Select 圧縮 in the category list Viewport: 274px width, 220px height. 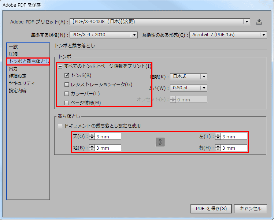pos(28,54)
